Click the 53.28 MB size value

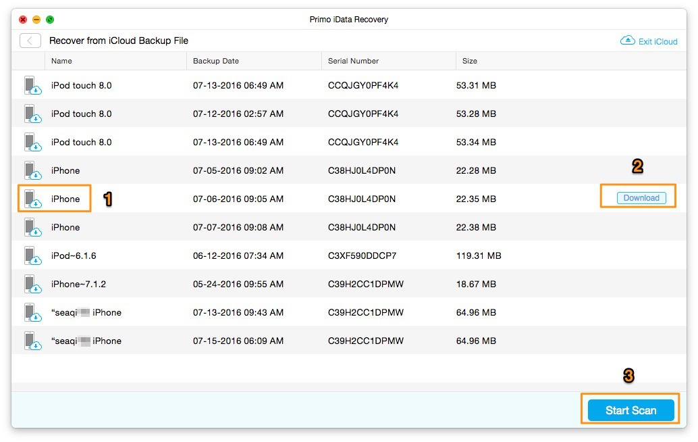(476, 114)
